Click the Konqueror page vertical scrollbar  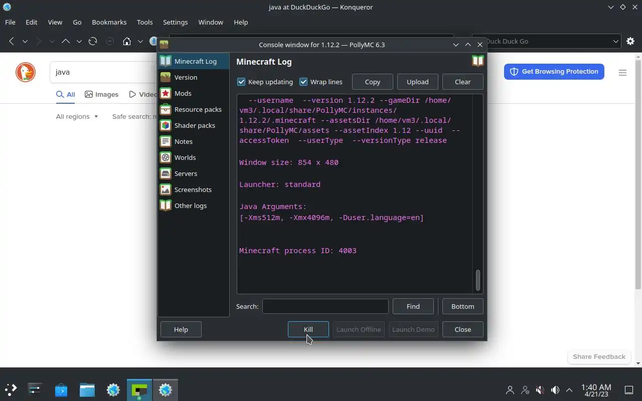[x=638, y=175]
